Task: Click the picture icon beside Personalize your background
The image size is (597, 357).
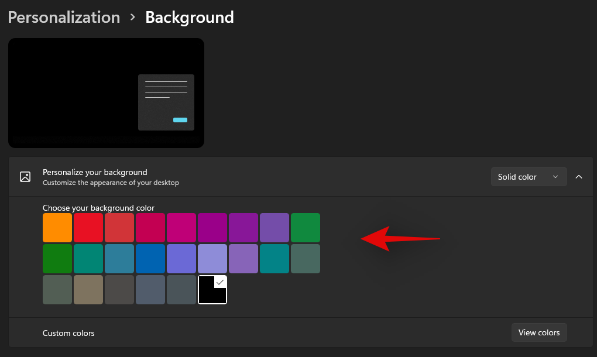Action: tap(25, 176)
